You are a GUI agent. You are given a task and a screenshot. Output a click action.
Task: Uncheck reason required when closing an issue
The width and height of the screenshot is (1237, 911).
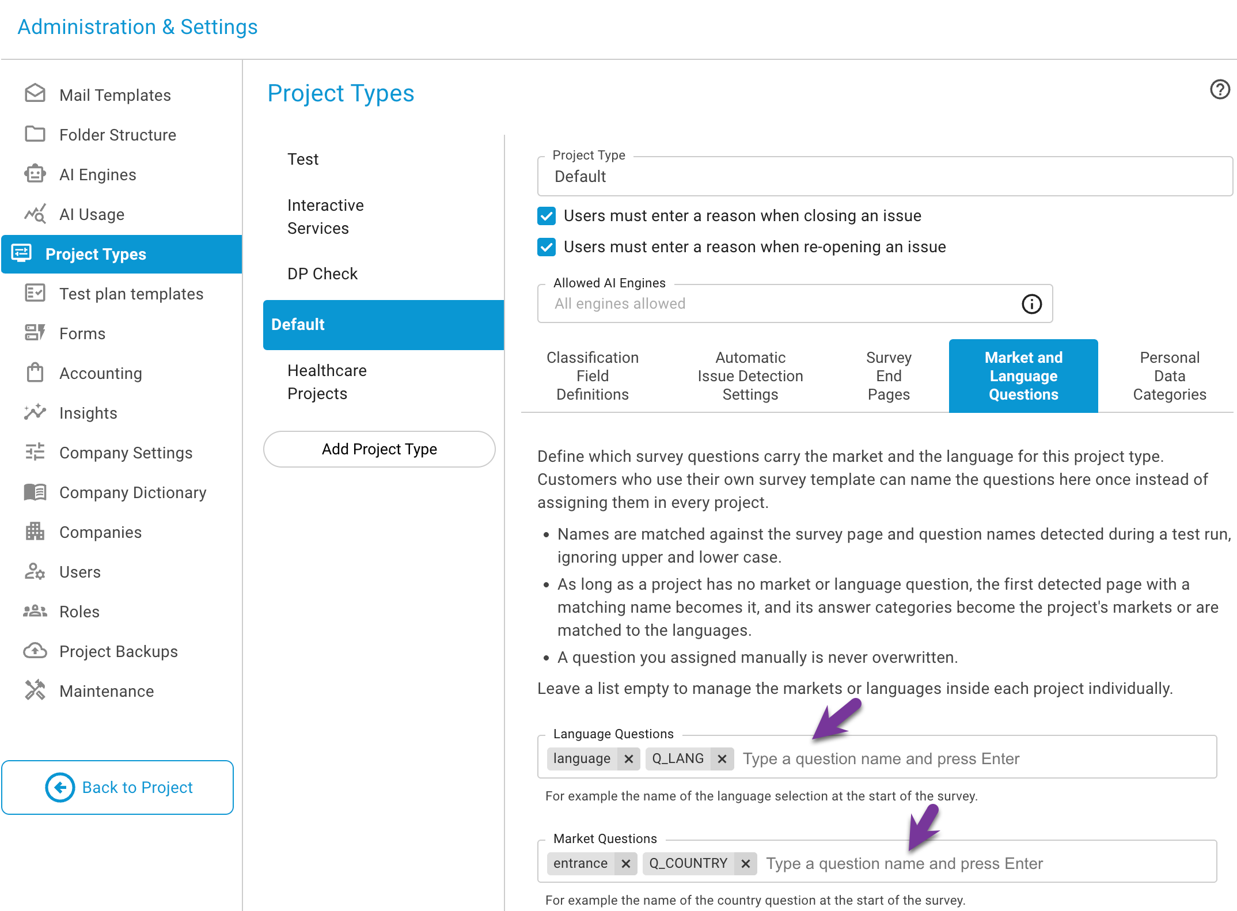pyautogui.click(x=547, y=216)
